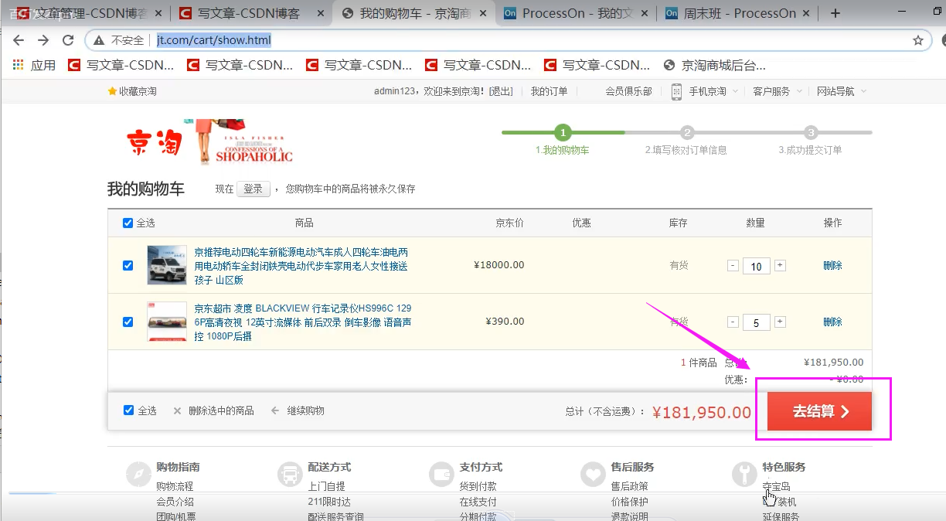Go forward in browser history
Image resolution: width=946 pixels, height=521 pixels.
pyautogui.click(x=43, y=40)
